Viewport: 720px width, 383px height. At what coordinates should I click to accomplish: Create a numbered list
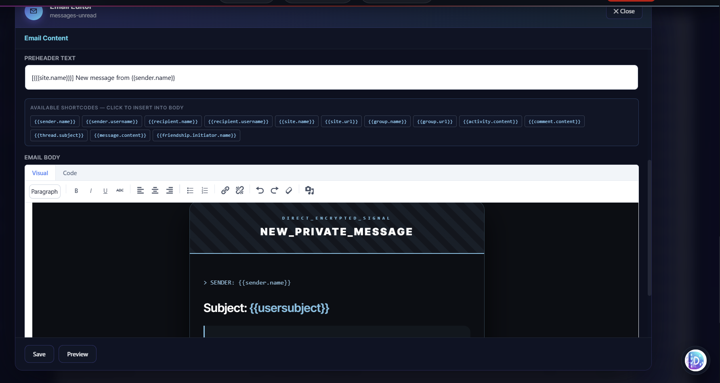pos(204,190)
